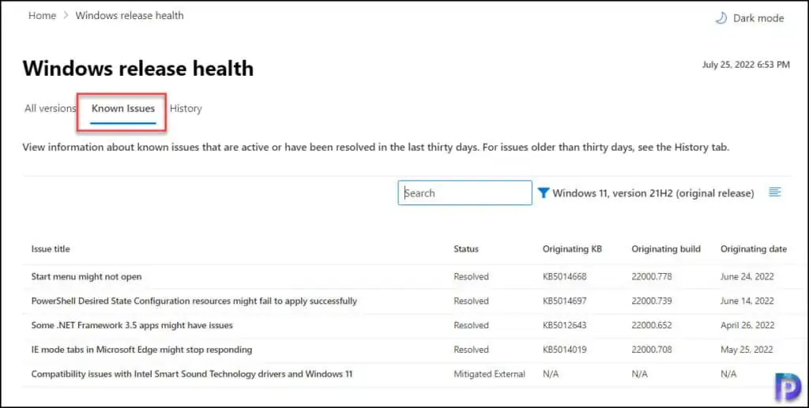Screen dimensions: 809x408
Task: Sort by Originating date column header
Action: [754, 249]
